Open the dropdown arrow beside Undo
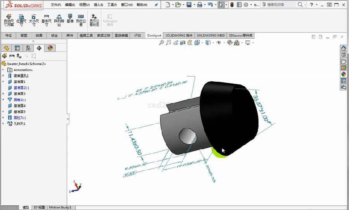Image resolution: width=349 pixels, height=210 pixels. [215, 5]
